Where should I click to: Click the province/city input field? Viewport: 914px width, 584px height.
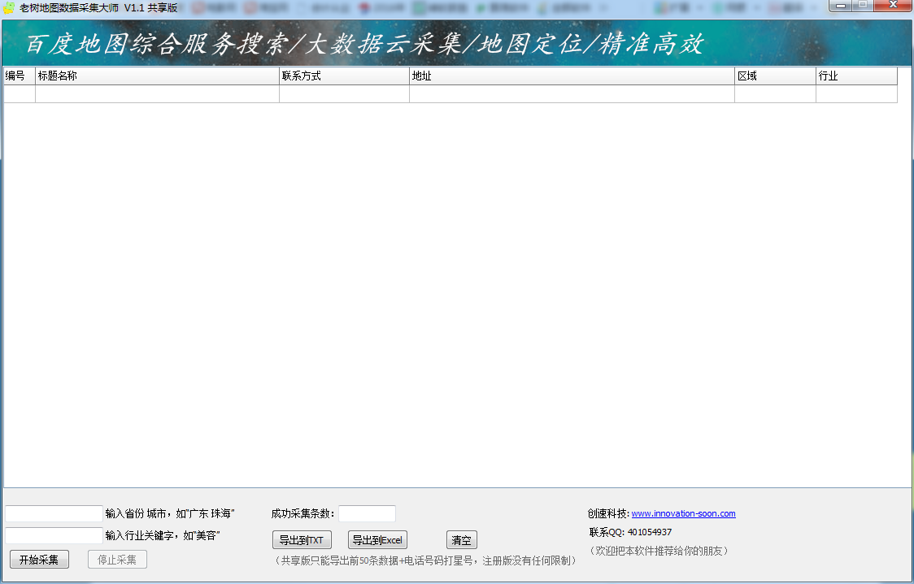tap(53, 513)
